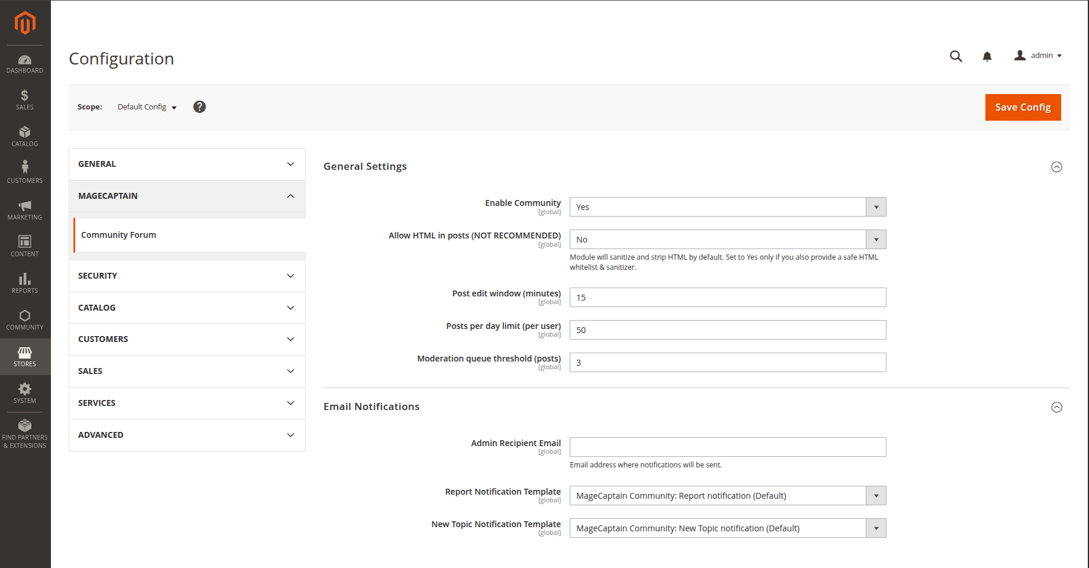
Task: Click the notifications bell icon
Action: [987, 56]
